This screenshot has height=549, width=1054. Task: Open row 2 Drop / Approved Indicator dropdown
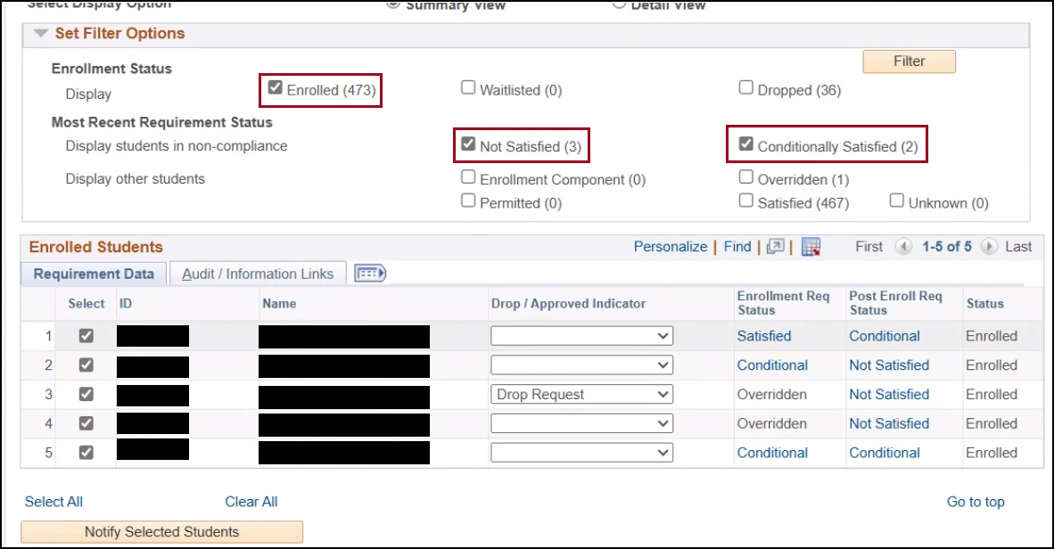pyautogui.click(x=581, y=365)
